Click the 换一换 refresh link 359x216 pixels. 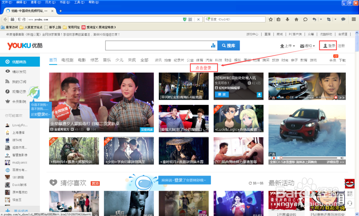[256, 183]
